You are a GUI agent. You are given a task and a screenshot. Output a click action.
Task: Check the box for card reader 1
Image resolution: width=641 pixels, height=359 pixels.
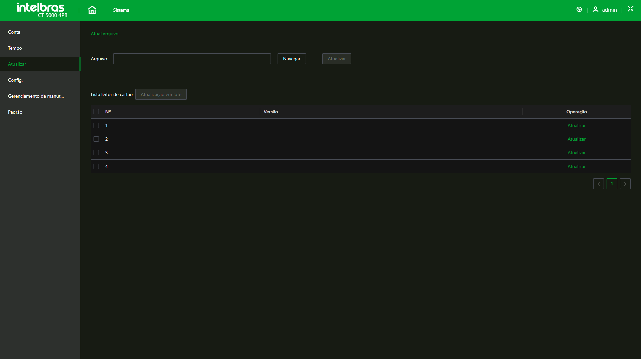pyautogui.click(x=96, y=125)
